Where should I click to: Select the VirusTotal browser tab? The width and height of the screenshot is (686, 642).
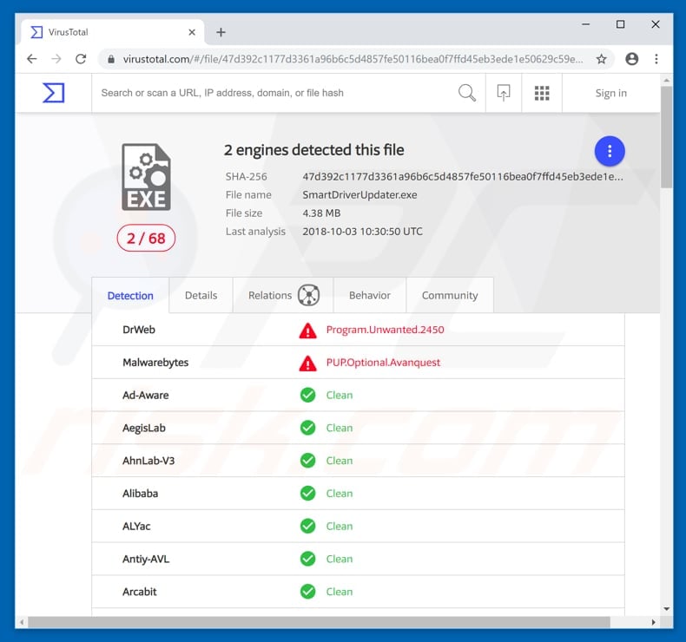112,32
